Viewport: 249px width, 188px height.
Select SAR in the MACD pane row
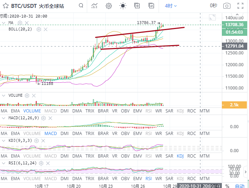pyautogui.click(x=169, y=134)
